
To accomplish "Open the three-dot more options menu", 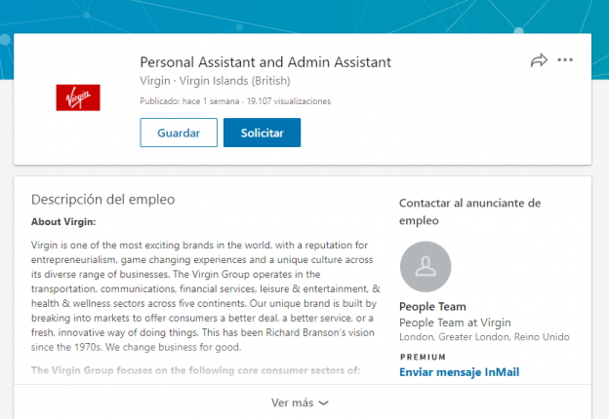I will coord(565,60).
